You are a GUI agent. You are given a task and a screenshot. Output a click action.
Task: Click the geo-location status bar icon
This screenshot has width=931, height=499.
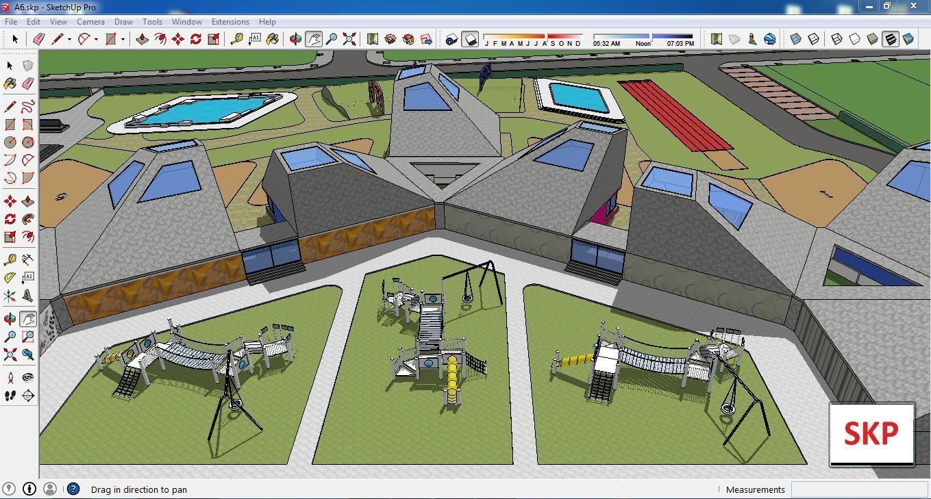pyautogui.click(x=10, y=489)
